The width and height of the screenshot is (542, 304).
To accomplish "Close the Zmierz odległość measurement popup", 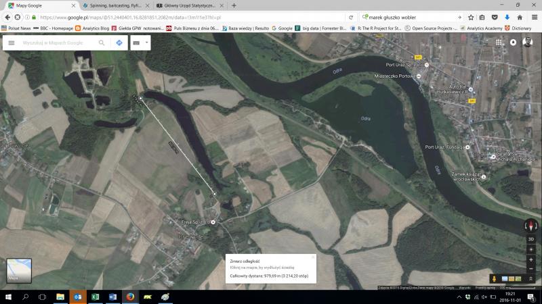I will 313,257.
